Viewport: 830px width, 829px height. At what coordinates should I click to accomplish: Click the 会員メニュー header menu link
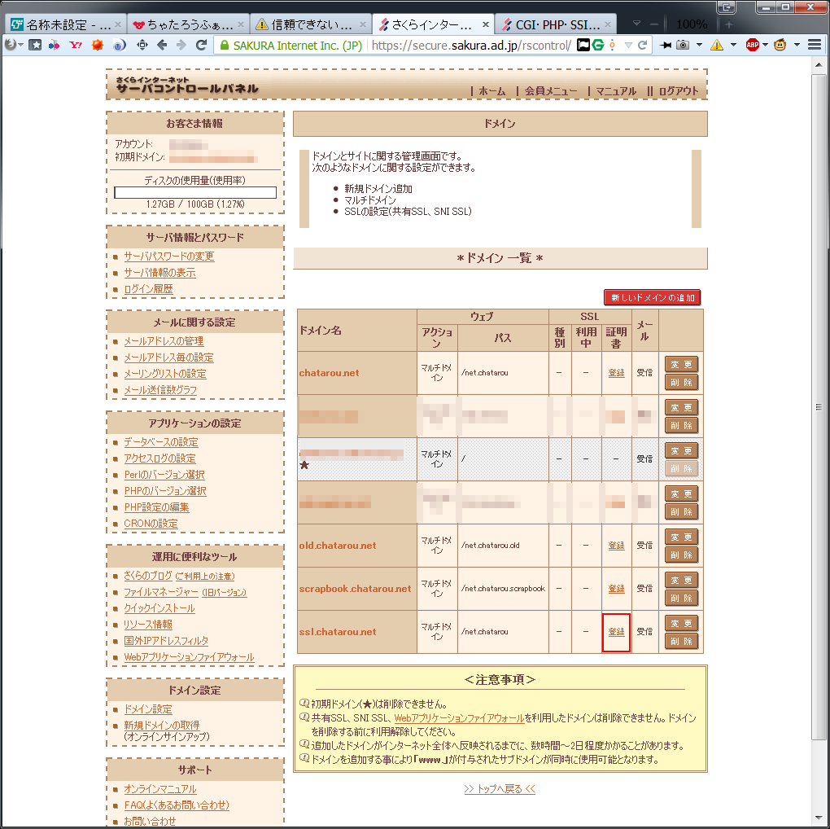pyautogui.click(x=551, y=91)
